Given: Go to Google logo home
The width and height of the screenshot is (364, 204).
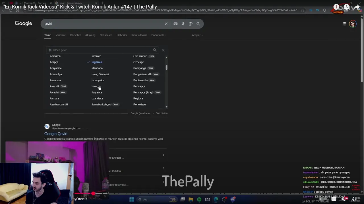Looking at the screenshot, I should (23, 24).
